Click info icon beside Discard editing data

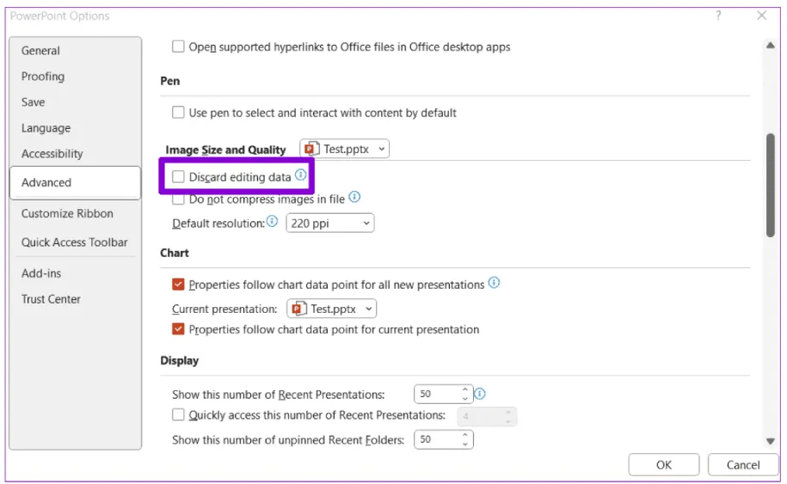click(300, 175)
